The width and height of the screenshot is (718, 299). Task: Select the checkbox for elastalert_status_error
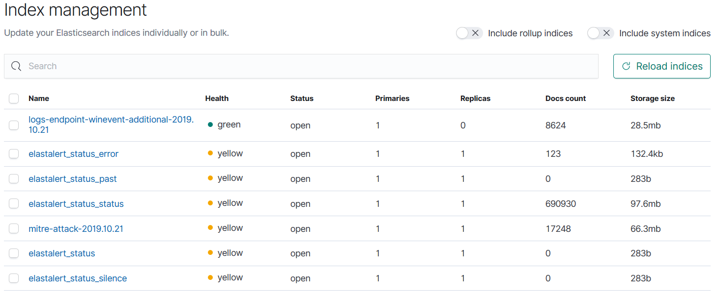[x=14, y=153]
